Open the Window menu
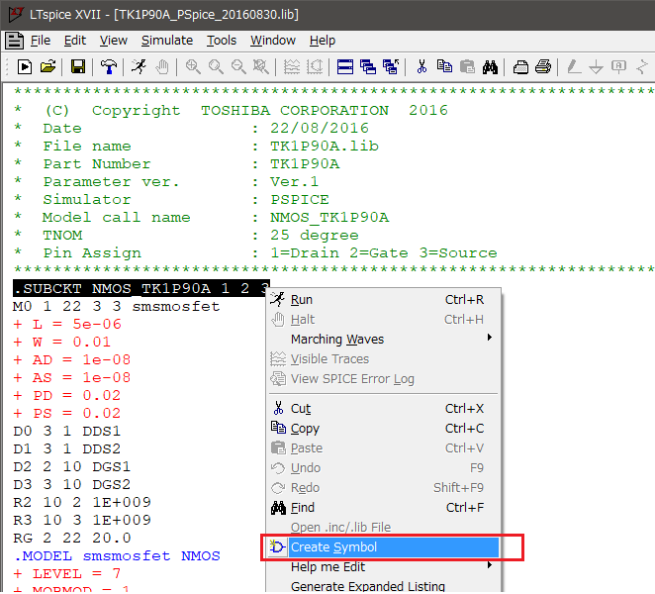Screen dimensions: 655x594 [273, 41]
